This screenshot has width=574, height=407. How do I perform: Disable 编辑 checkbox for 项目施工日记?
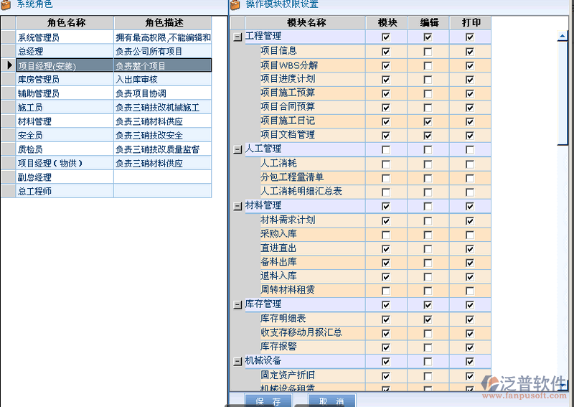coord(428,121)
